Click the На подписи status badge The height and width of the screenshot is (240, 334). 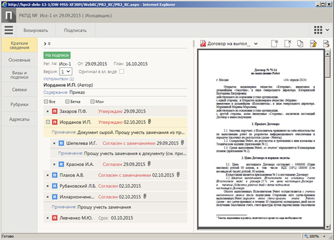point(57,55)
